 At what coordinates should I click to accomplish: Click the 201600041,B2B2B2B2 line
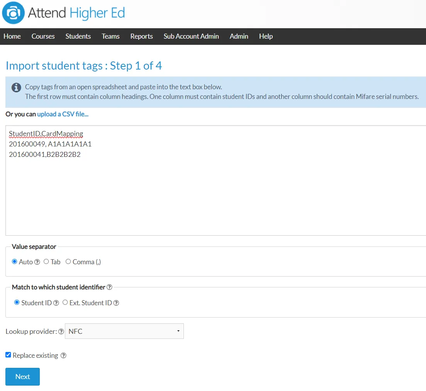coord(45,155)
